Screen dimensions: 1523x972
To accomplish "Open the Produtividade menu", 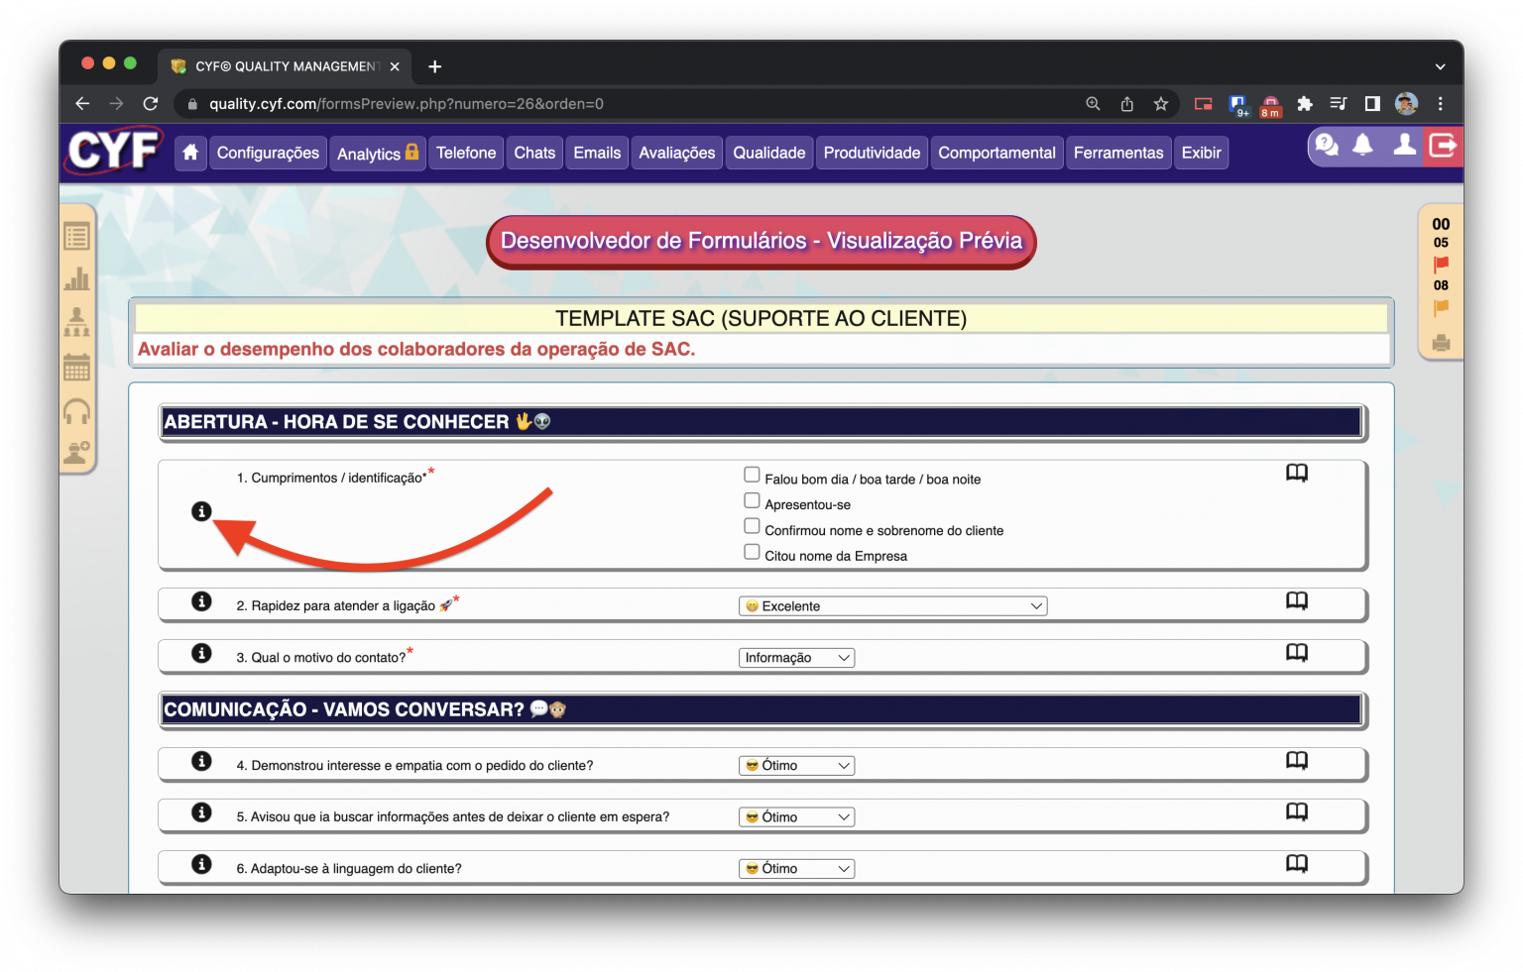I will click(871, 153).
